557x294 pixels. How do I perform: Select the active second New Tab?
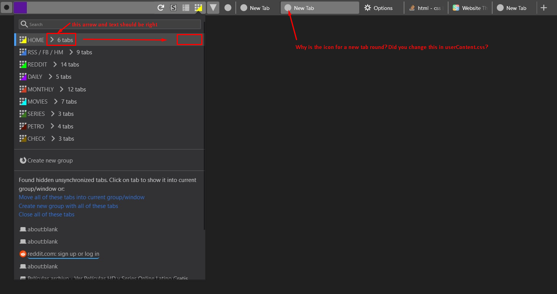coord(320,8)
